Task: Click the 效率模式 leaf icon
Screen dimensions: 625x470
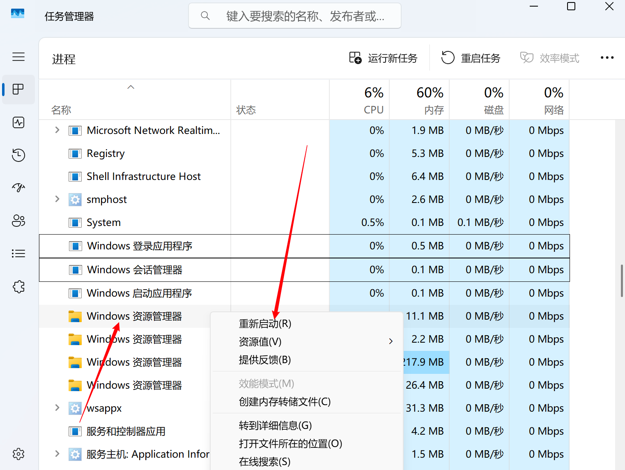Action: coord(527,58)
